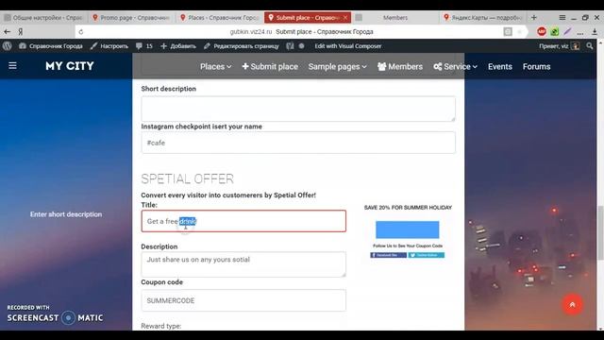Go to Events page
The height and width of the screenshot is (340, 604).
point(500,66)
